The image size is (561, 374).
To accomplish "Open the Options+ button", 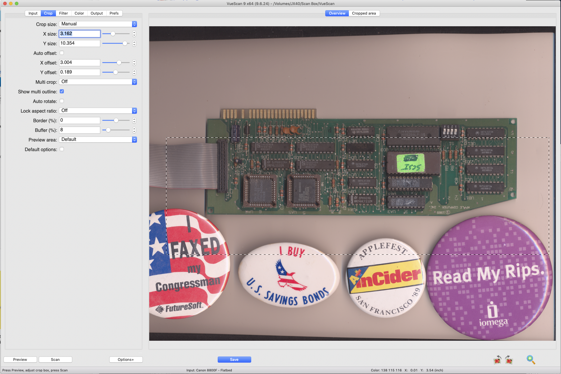I will 126,360.
